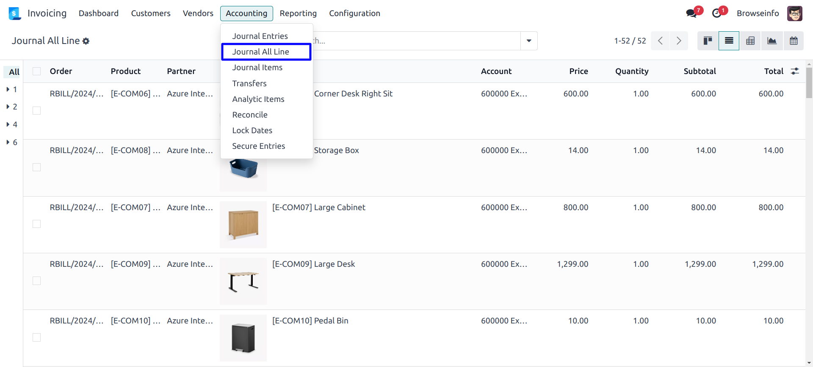Viewport: 813px width, 367px height.
Task: Toggle the select-all header checkbox
Action: pyautogui.click(x=37, y=71)
